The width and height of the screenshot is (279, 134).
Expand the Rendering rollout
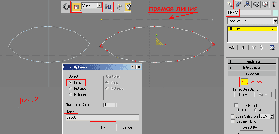point(252,61)
